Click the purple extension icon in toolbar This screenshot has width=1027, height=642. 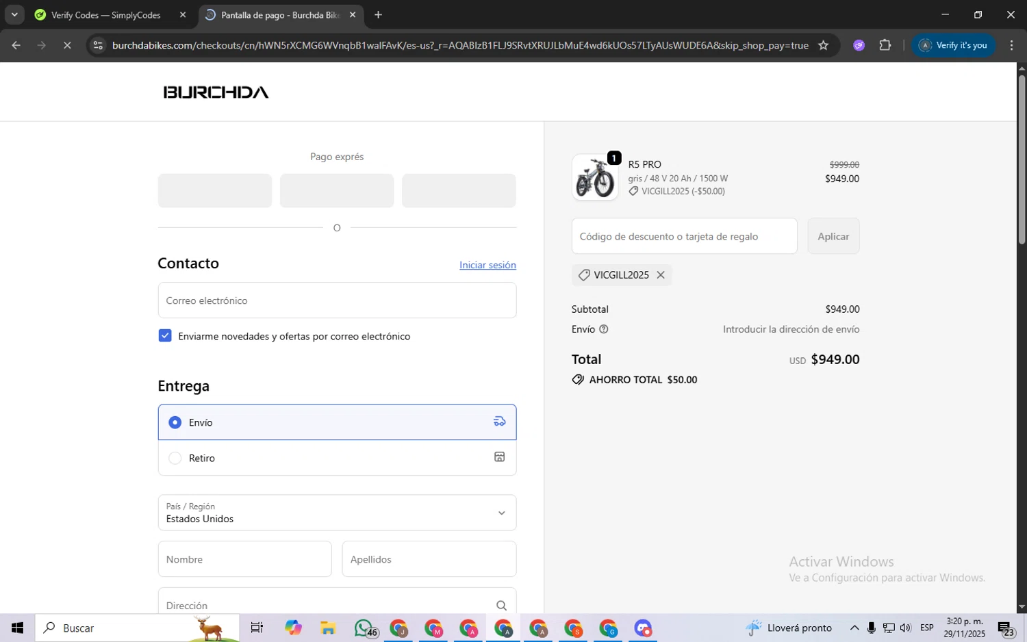coord(859,45)
